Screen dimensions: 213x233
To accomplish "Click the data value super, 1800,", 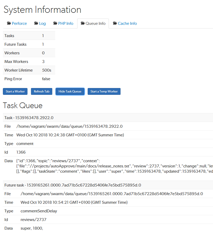I will (32, 228).
